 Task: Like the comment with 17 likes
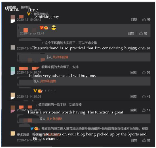[146, 110]
